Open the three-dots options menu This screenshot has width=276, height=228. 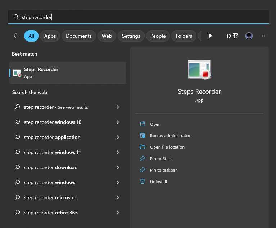262,36
